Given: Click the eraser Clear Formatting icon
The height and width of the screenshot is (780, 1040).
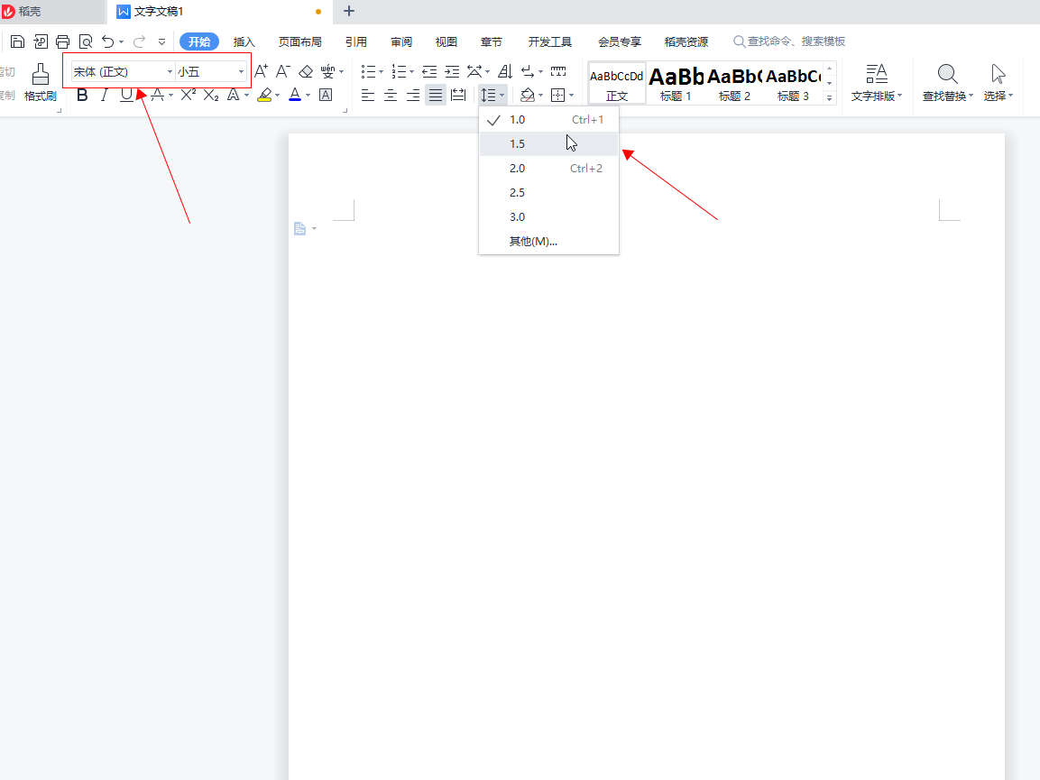Looking at the screenshot, I should click(306, 71).
